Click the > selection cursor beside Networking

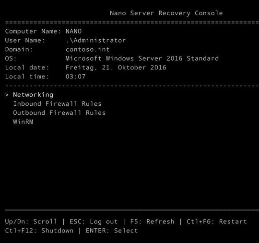click(7, 95)
